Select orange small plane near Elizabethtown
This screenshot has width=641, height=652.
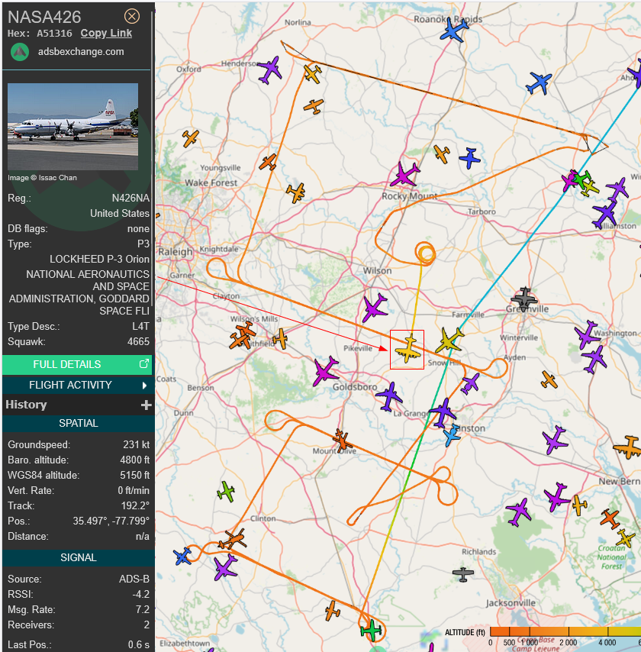point(333,610)
